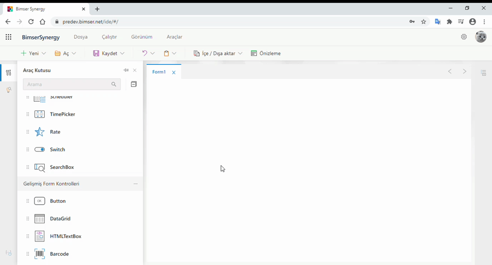The width and height of the screenshot is (492, 265).
Task: Switch to the Form1 tab
Action: point(158,72)
